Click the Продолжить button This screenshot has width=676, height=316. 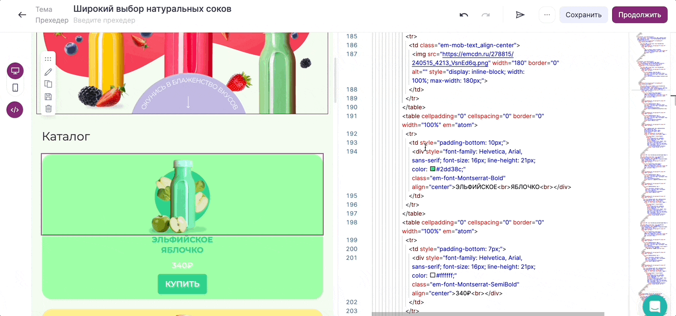(640, 15)
